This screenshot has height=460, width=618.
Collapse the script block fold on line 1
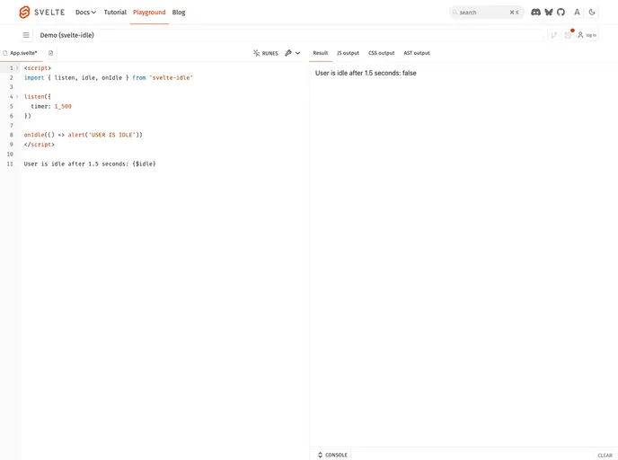17,68
